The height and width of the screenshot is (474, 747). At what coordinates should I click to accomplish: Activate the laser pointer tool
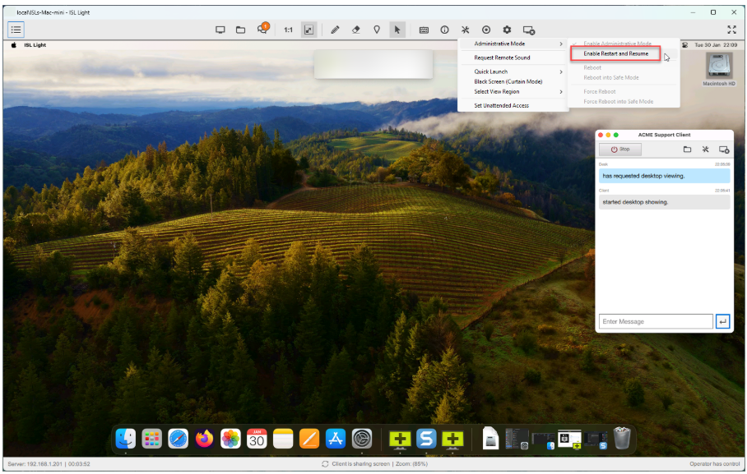(378, 29)
